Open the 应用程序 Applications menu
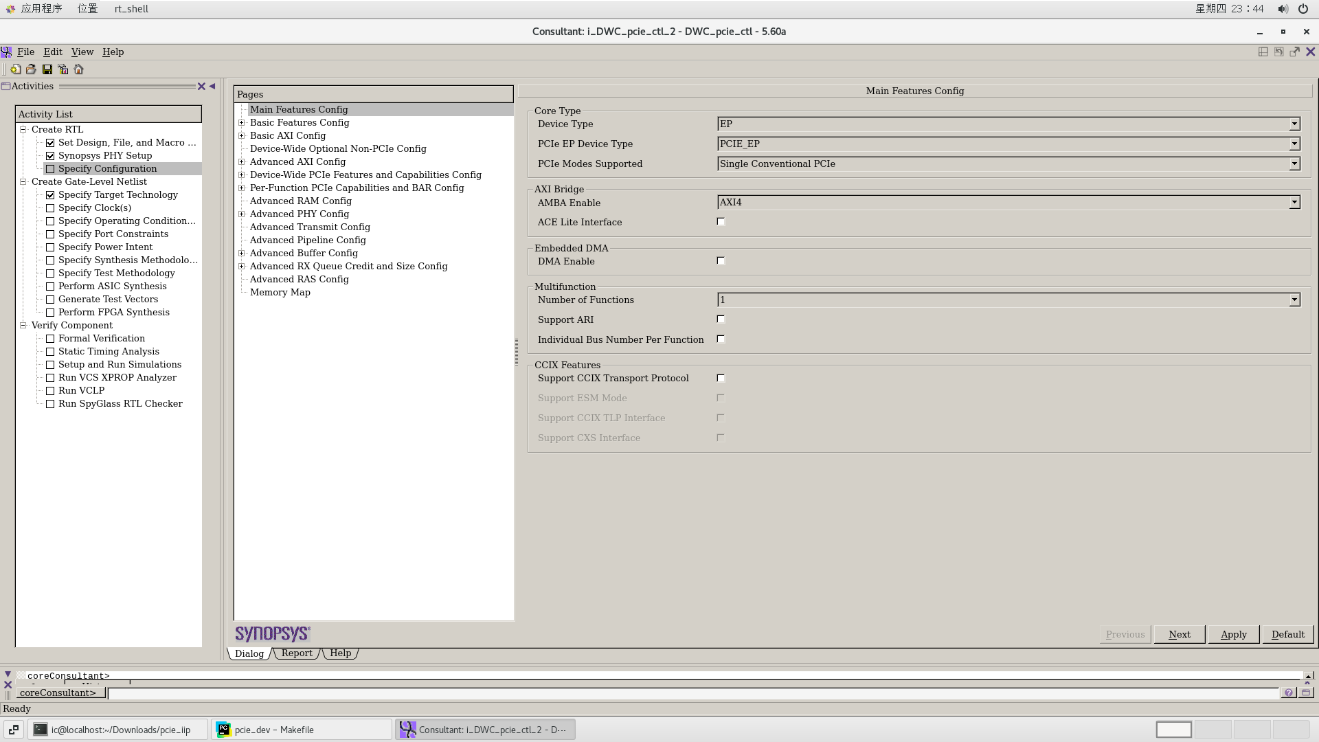1319x742 pixels. click(41, 9)
